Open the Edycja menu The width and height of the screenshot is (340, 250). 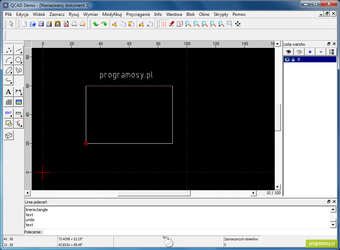(x=22, y=14)
